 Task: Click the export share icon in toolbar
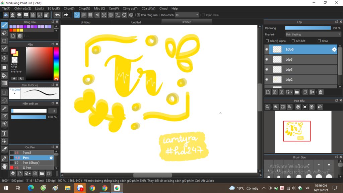(x=12, y=15)
